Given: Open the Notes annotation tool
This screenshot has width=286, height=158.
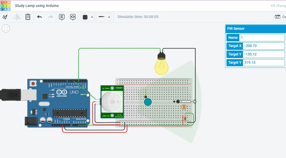Looking at the screenshot, I should (x=61, y=17).
